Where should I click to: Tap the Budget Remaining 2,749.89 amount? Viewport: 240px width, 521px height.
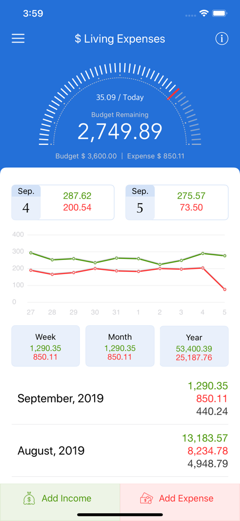click(120, 131)
